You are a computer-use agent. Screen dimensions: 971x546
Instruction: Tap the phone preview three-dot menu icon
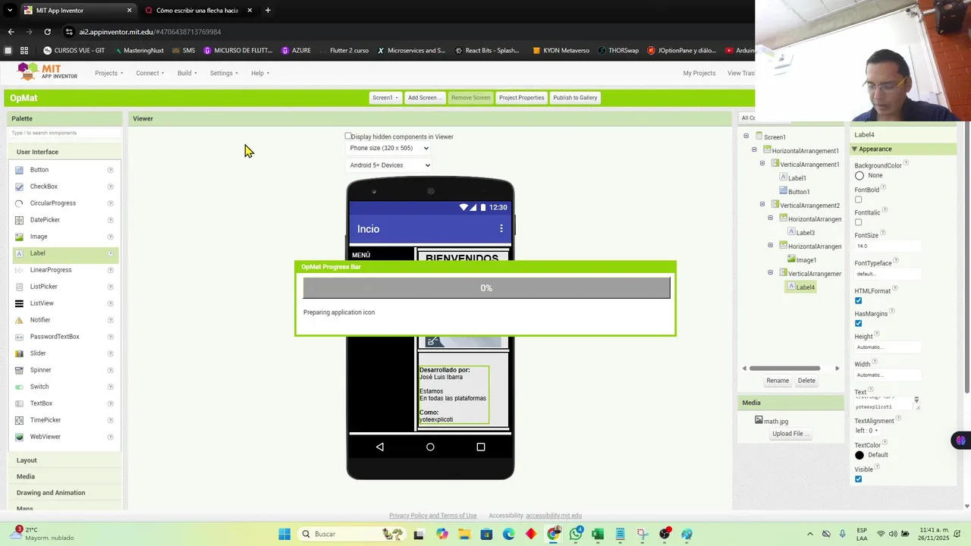coord(501,228)
